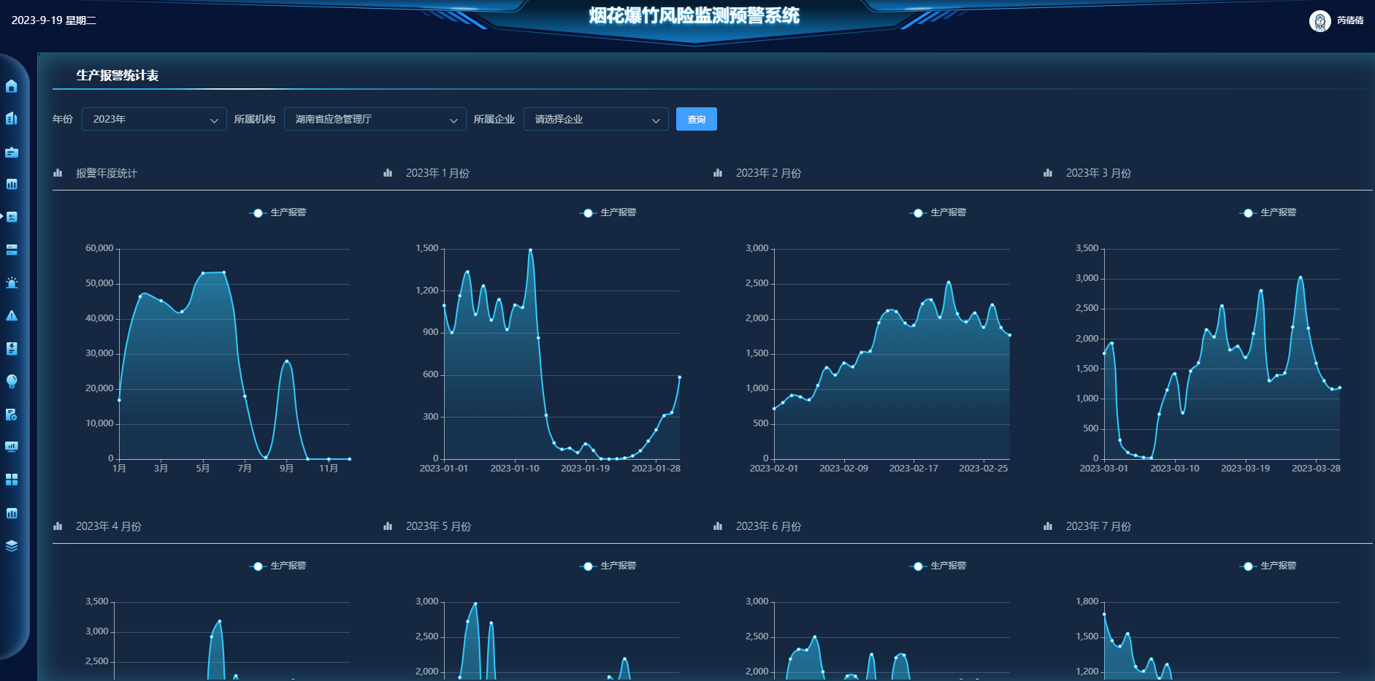Click the 60,000 y-axis label

[99, 248]
